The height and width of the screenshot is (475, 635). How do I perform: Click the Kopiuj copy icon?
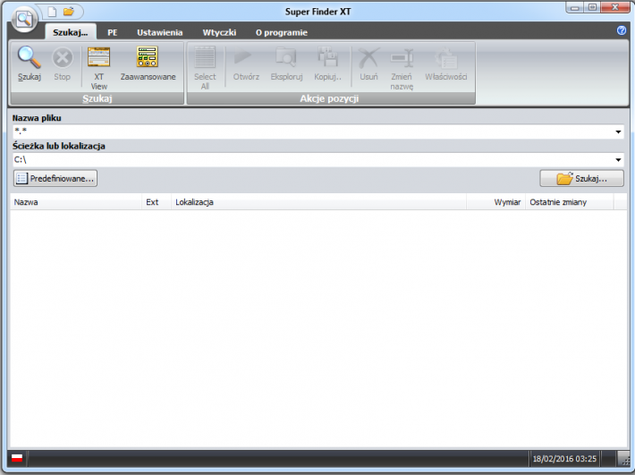pyautogui.click(x=327, y=57)
